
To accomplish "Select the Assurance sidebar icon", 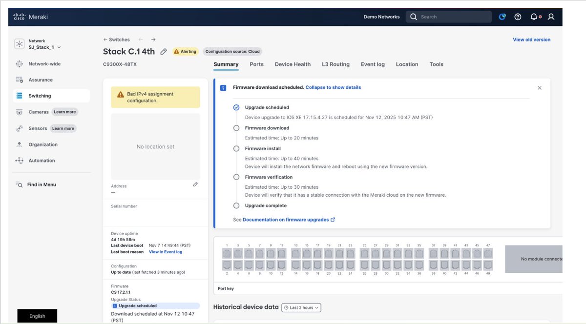I will pyautogui.click(x=19, y=80).
